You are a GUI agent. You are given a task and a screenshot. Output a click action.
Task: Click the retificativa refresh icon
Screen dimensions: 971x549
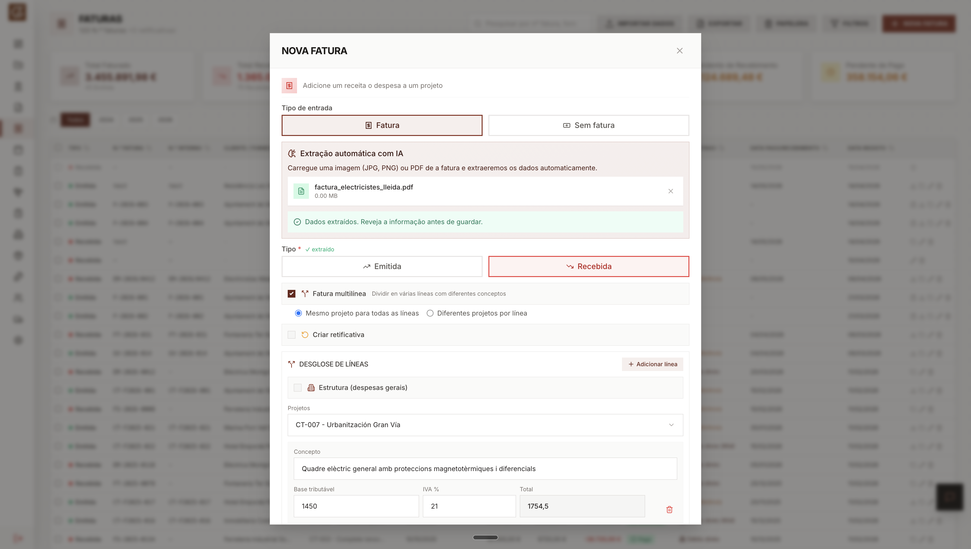tap(305, 335)
